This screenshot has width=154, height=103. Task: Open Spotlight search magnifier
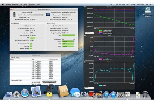point(147,5)
